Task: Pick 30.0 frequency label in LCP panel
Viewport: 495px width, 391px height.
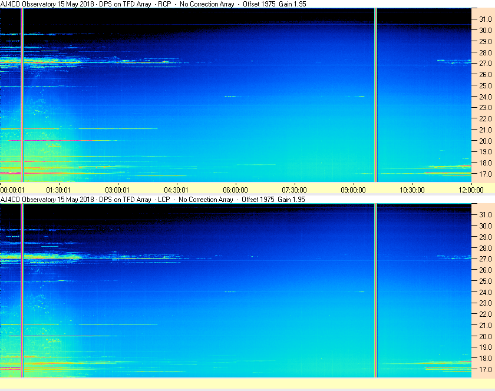Action: click(x=486, y=226)
